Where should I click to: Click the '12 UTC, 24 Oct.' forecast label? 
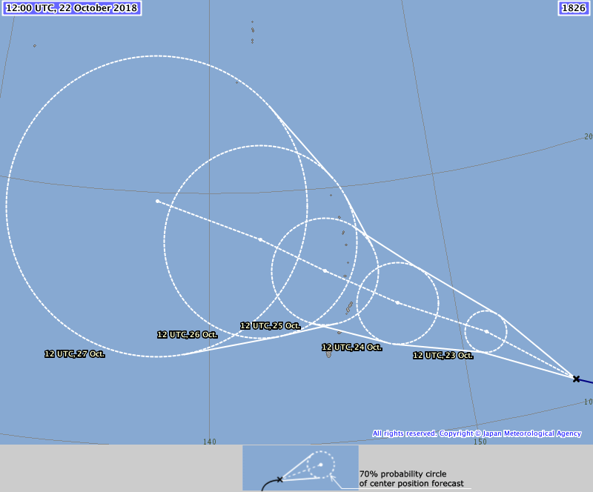tap(351, 348)
